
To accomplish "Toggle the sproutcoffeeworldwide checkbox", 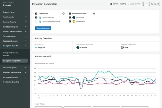I will 36,22.
